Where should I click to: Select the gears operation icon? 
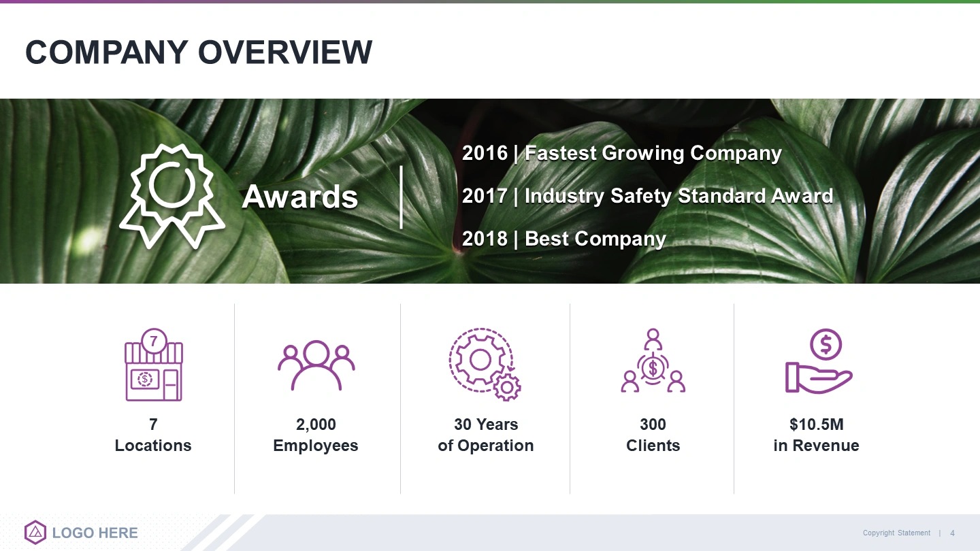pos(485,364)
